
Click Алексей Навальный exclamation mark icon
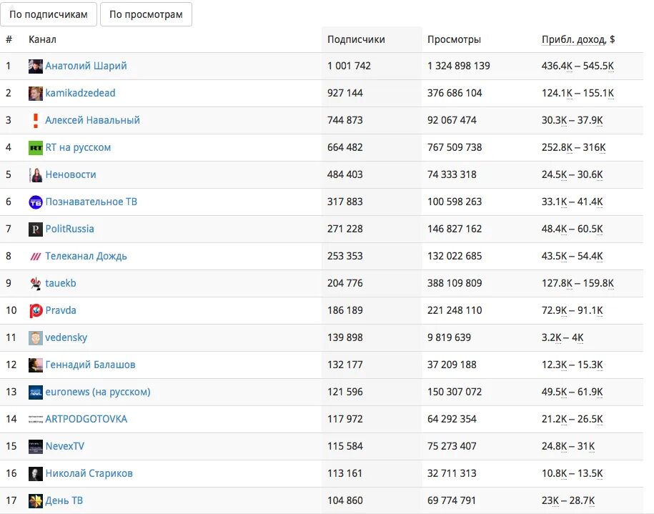36,120
